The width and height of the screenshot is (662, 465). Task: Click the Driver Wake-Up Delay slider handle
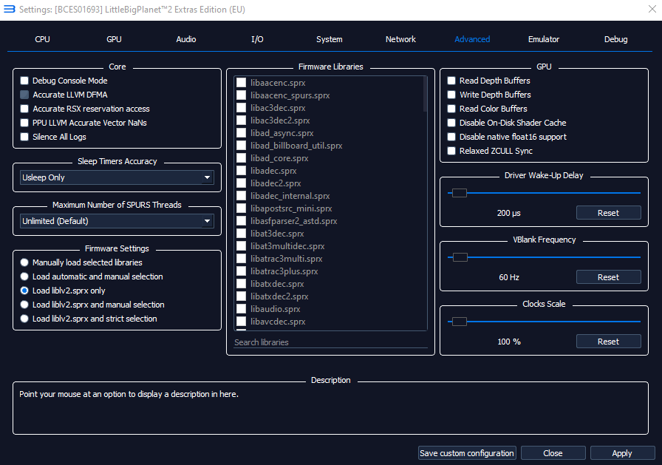(x=460, y=193)
